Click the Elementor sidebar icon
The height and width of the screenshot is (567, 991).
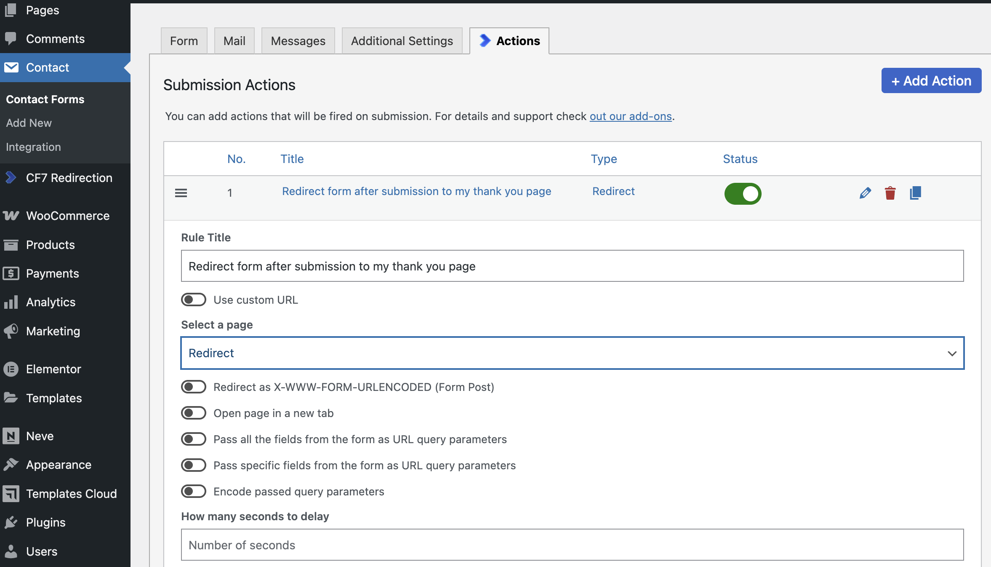(11, 369)
